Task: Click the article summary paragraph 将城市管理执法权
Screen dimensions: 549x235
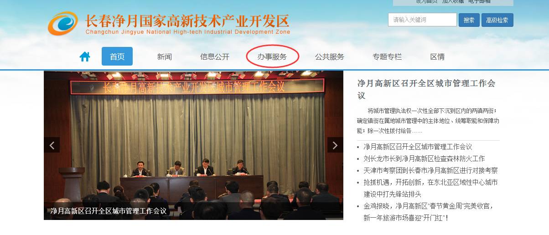Action: coord(428,121)
